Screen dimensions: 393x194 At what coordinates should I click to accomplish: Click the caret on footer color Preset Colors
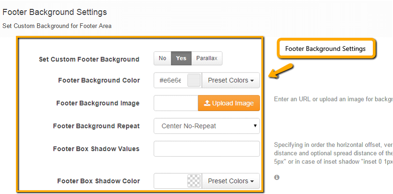(252, 81)
